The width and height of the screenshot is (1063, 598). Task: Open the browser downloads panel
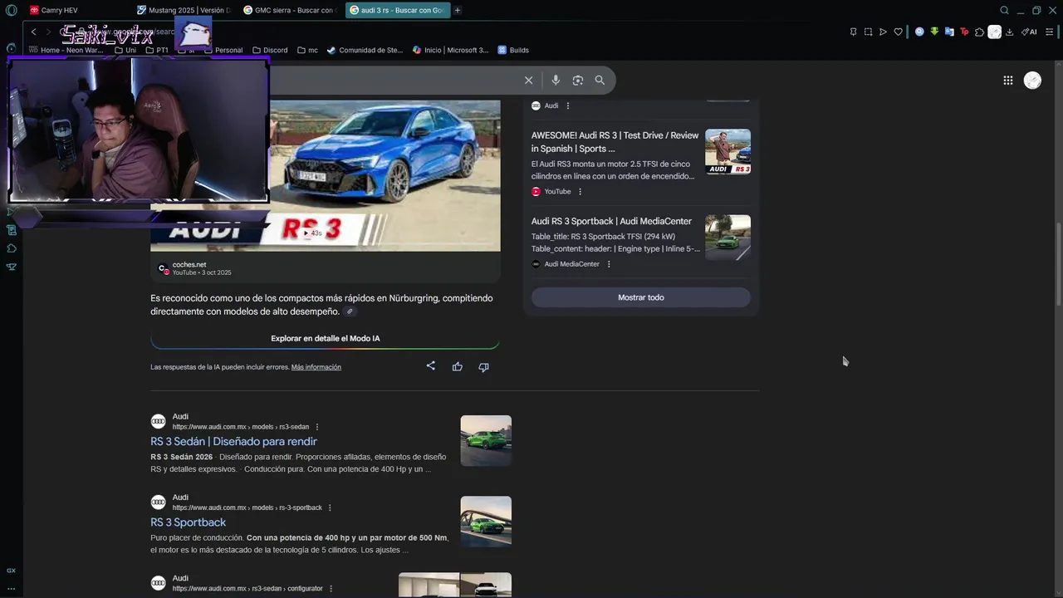pos(1009,32)
